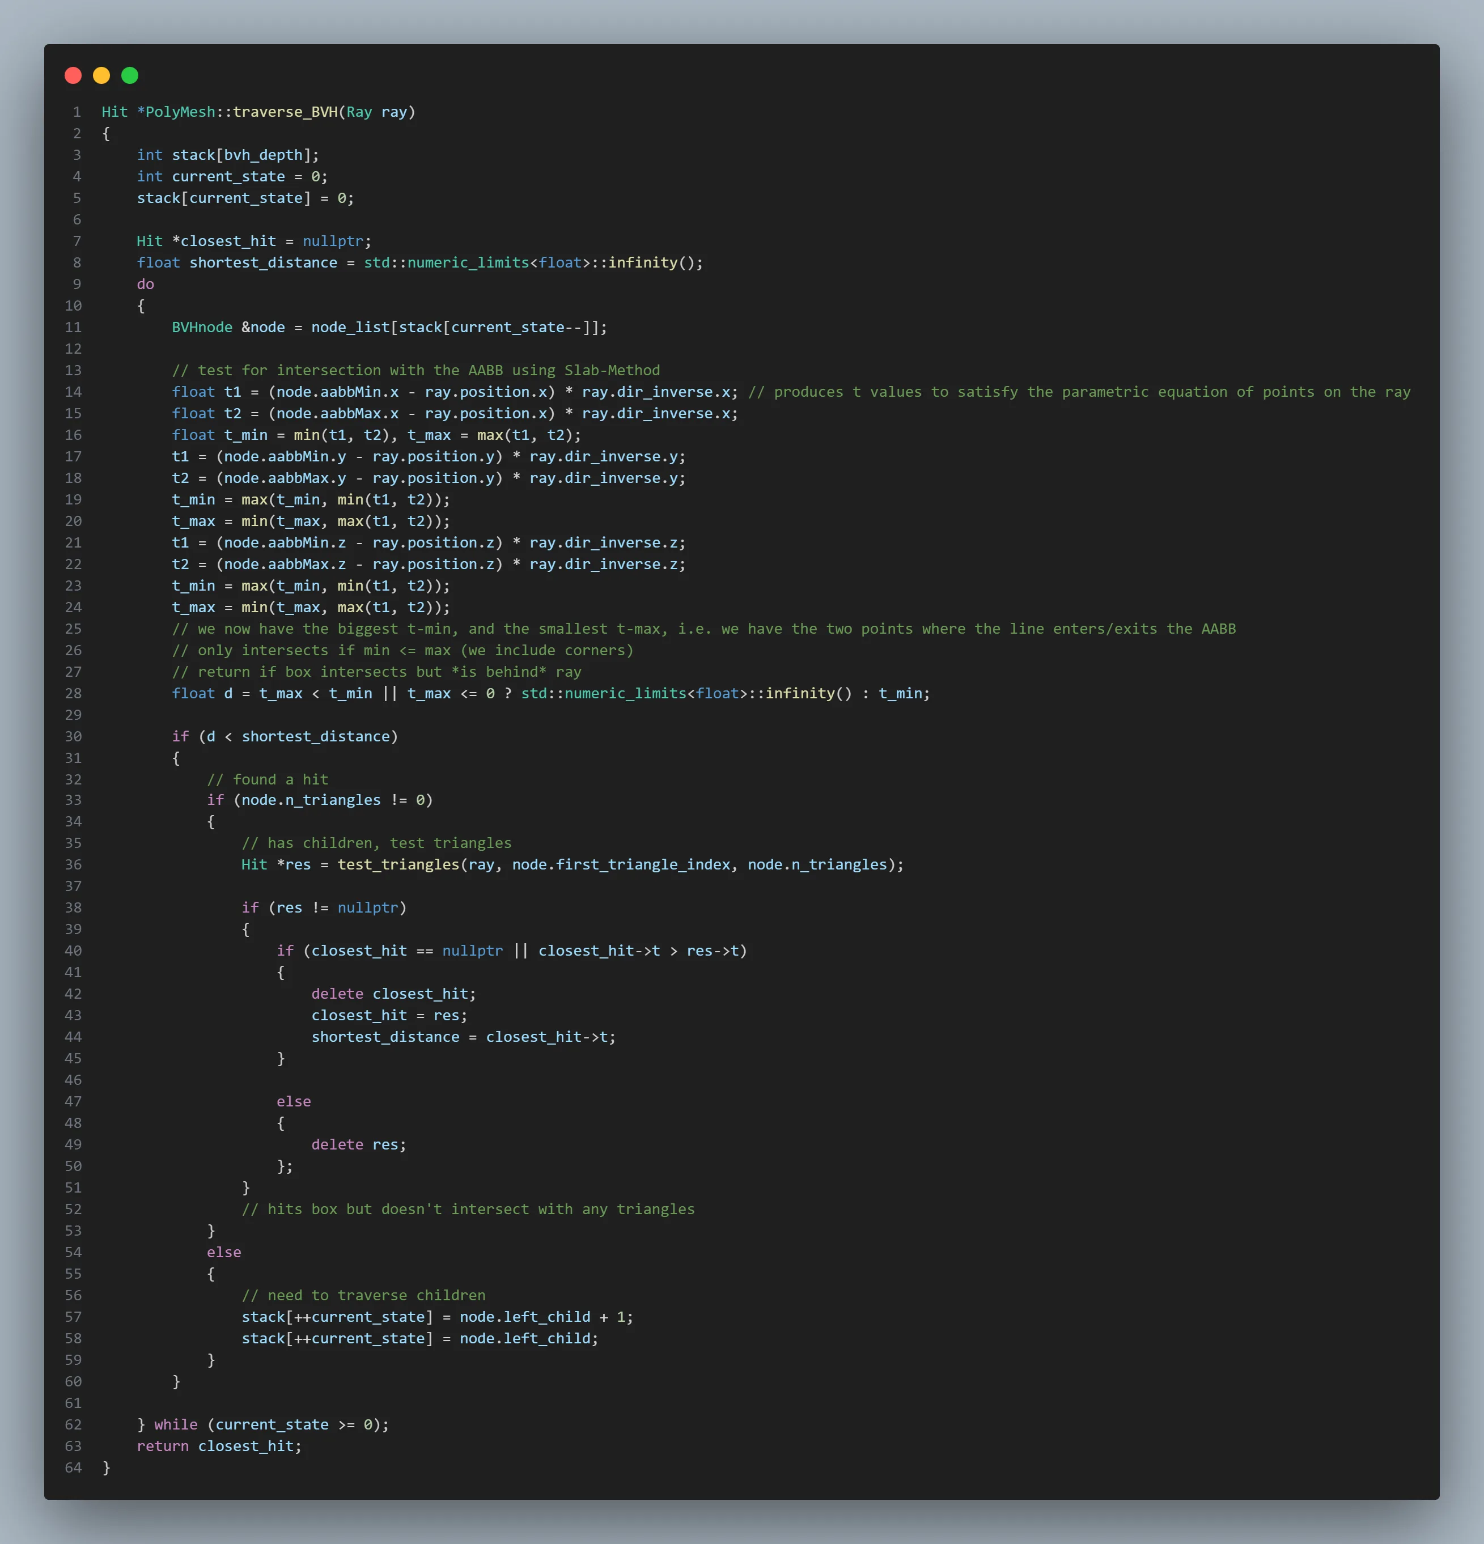Image resolution: width=1484 pixels, height=1544 pixels.
Task: Click 'node.n_triangles != 0' condition on line 33
Action: coord(333,800)
